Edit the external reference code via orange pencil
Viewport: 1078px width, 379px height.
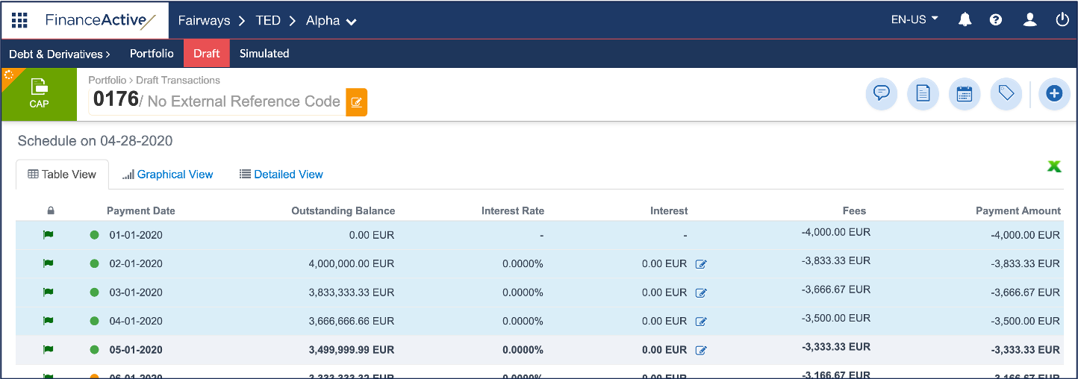coord(356,102)
